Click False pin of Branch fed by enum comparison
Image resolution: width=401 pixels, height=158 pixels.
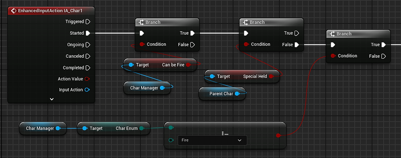coord(383,56)
